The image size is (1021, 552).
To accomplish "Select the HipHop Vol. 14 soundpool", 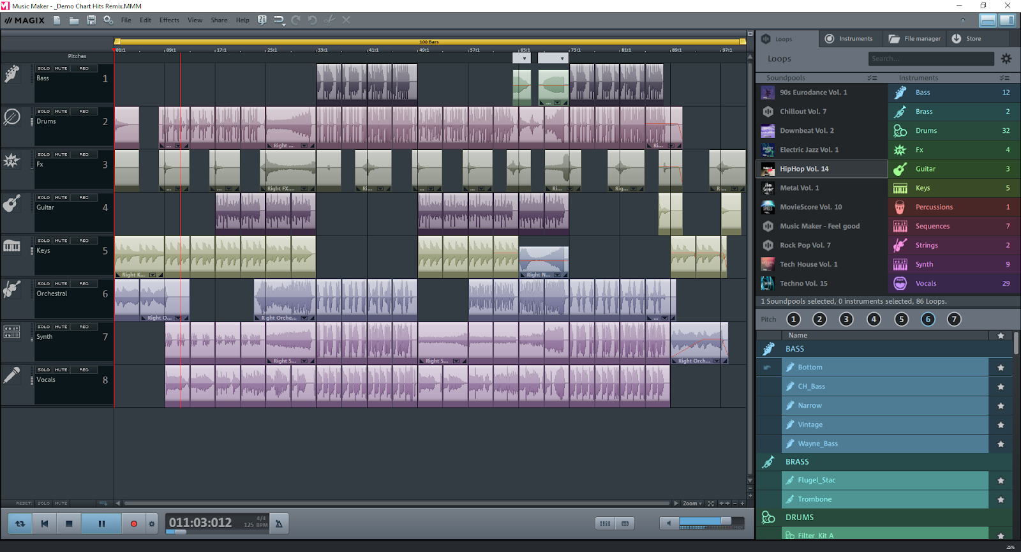I will coord(821,169).
